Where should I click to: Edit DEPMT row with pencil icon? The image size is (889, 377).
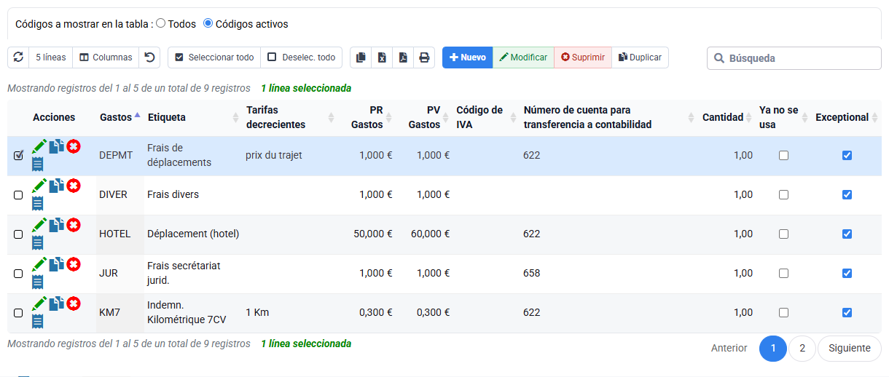click(39, 146)
